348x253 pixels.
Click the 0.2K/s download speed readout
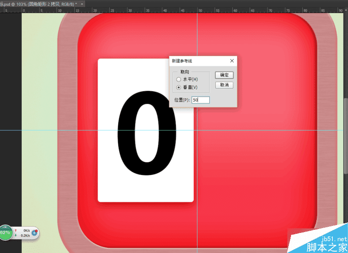(x=25, y=236)
